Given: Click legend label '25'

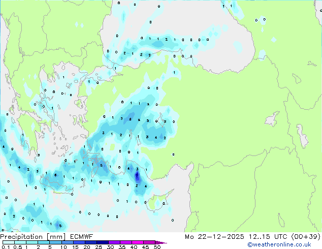Looking at the screenshot, I should [x=99, y=247].
